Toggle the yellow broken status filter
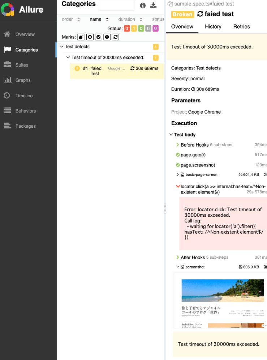This screenshot has height=360, width=267. [x=134, y=29]
